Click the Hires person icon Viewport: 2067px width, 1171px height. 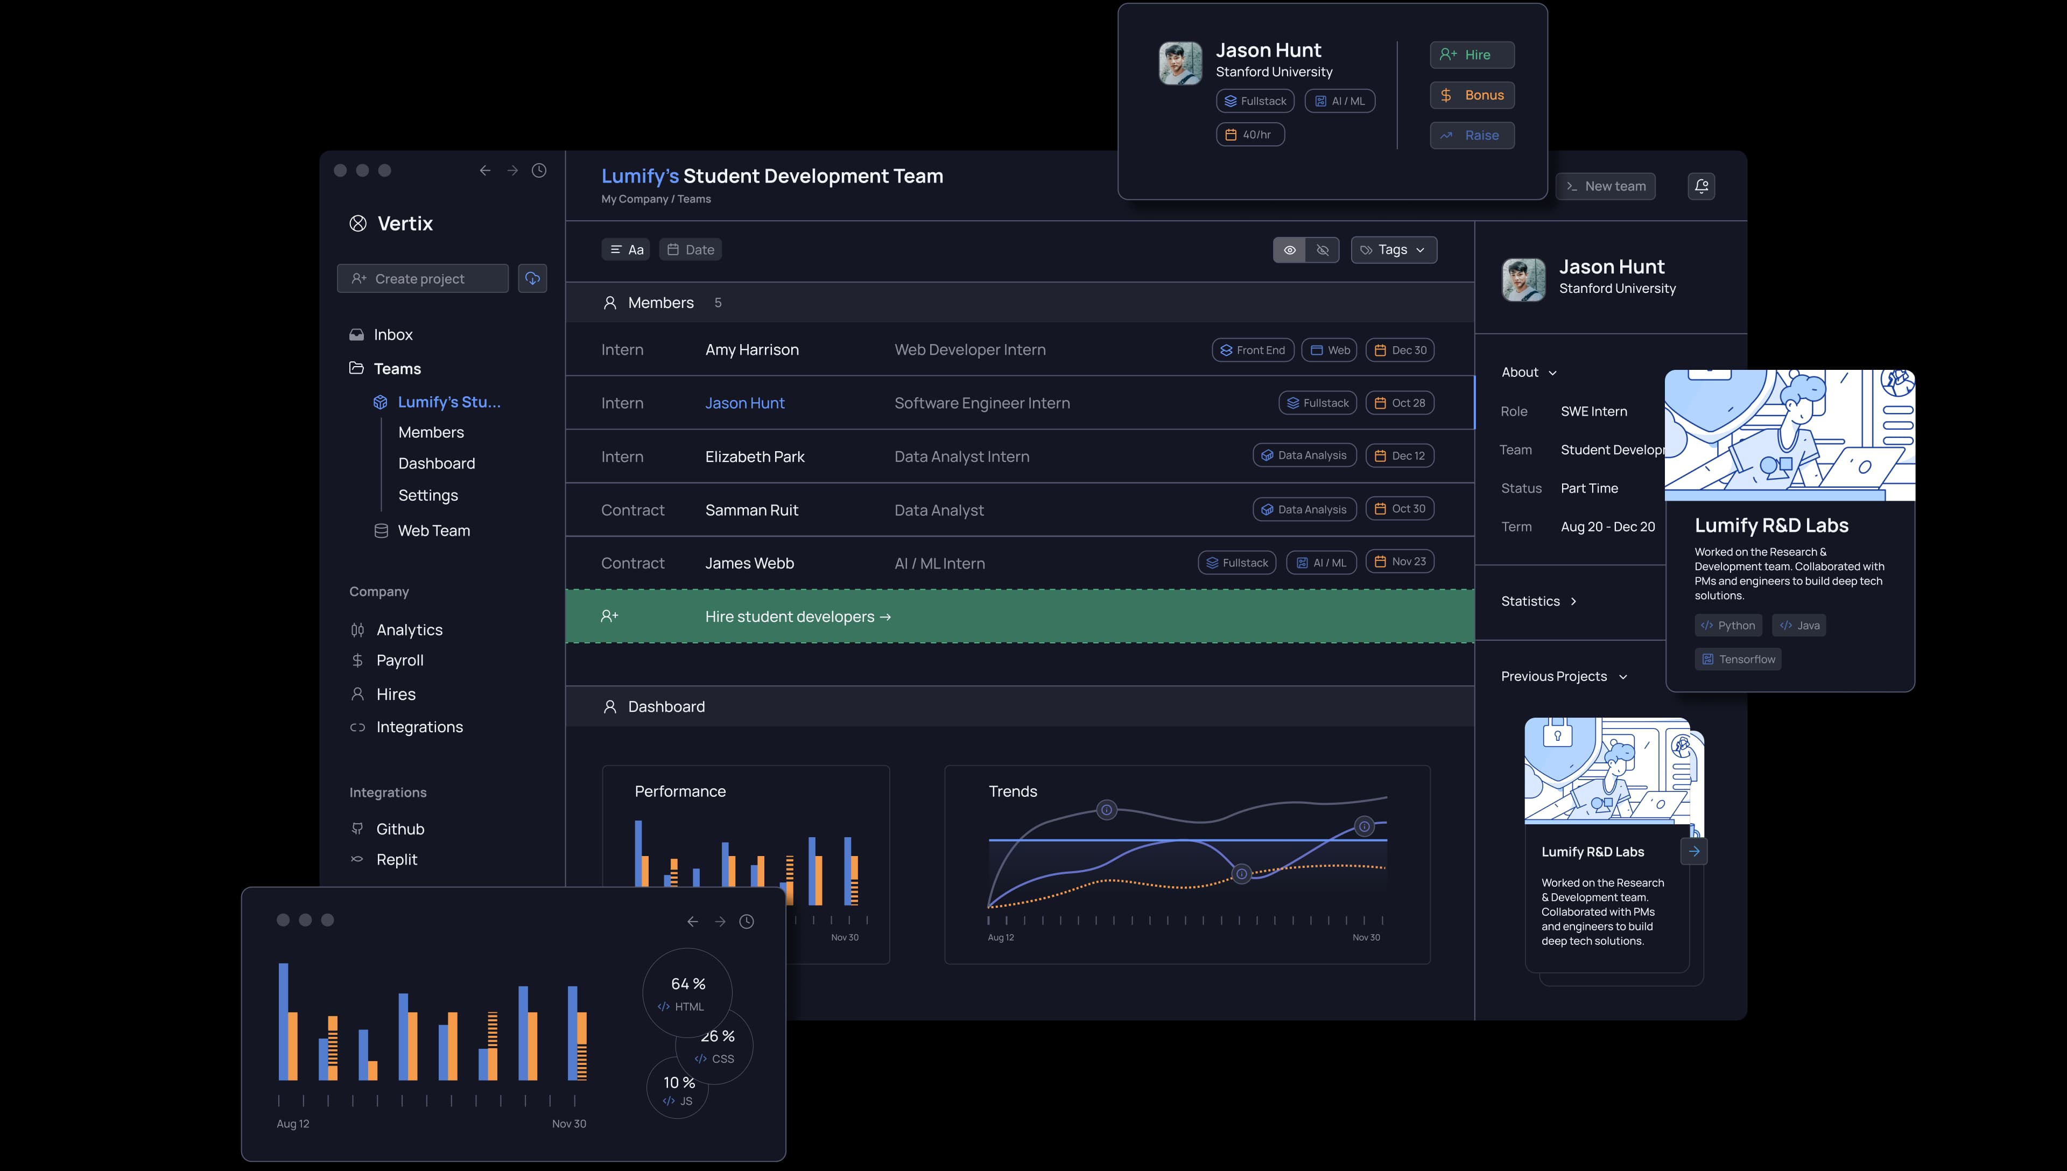point(357,694)
